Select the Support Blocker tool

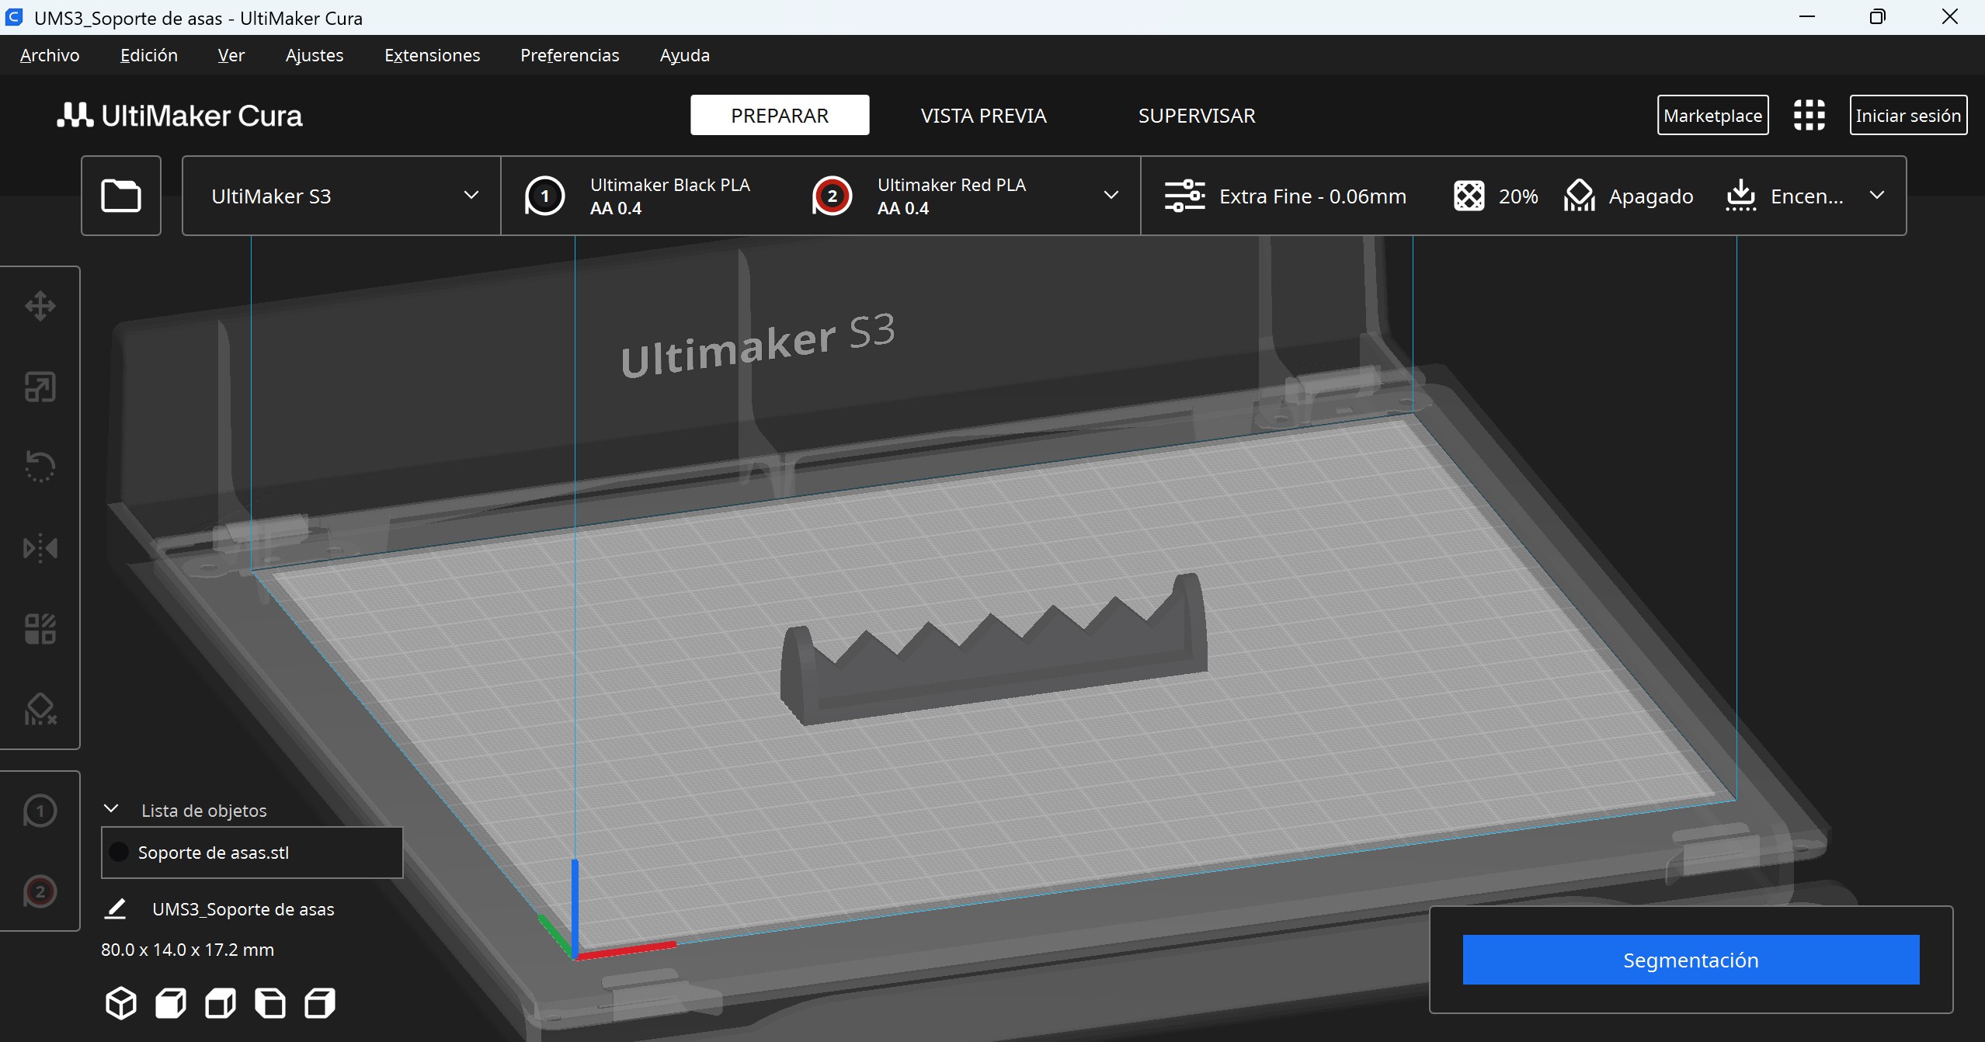[x=40, y=709]
